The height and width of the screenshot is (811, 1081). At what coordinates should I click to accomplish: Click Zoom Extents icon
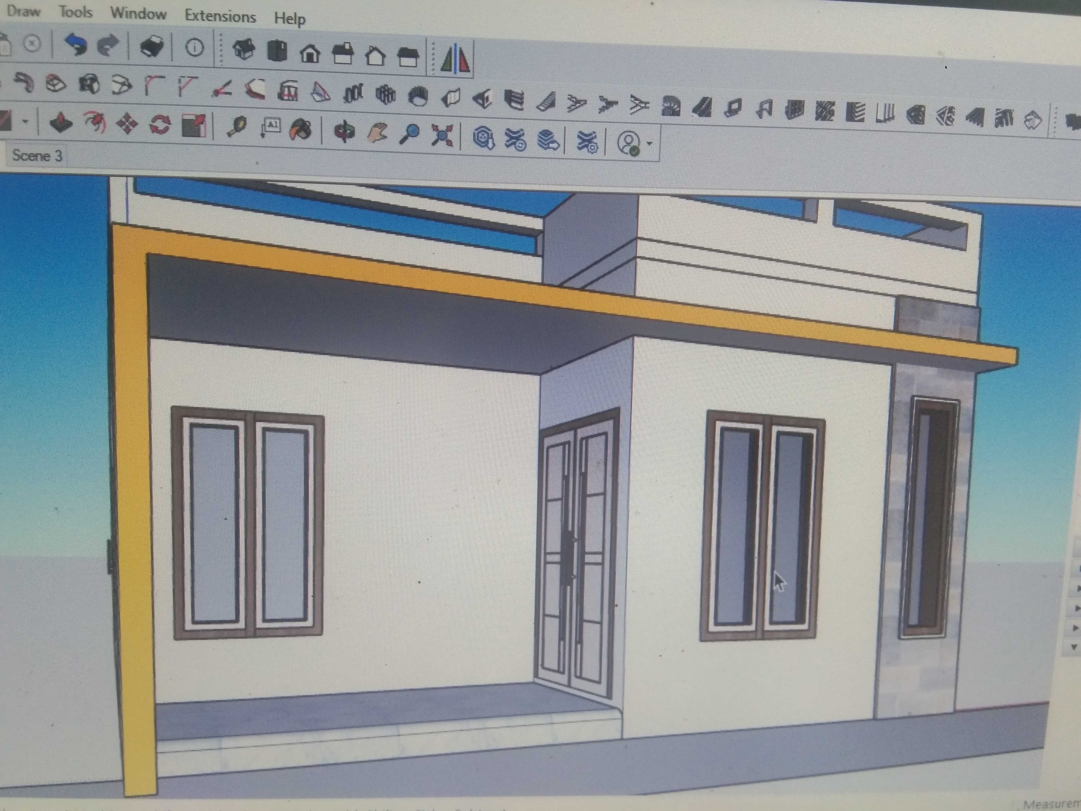(442, 135)
